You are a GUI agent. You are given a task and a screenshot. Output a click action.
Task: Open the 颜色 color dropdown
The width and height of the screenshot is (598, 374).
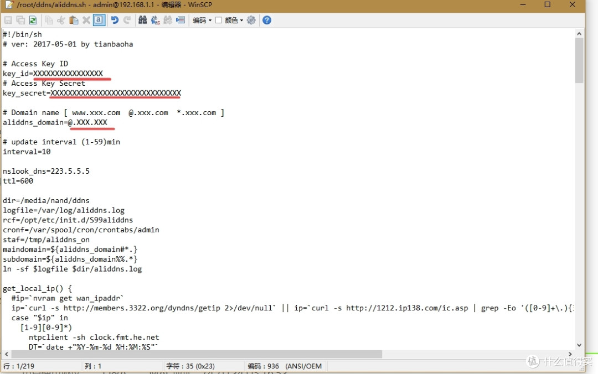tap(234, 20)
